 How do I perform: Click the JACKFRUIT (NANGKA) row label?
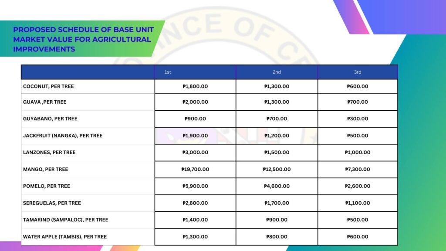pos(63,136)
